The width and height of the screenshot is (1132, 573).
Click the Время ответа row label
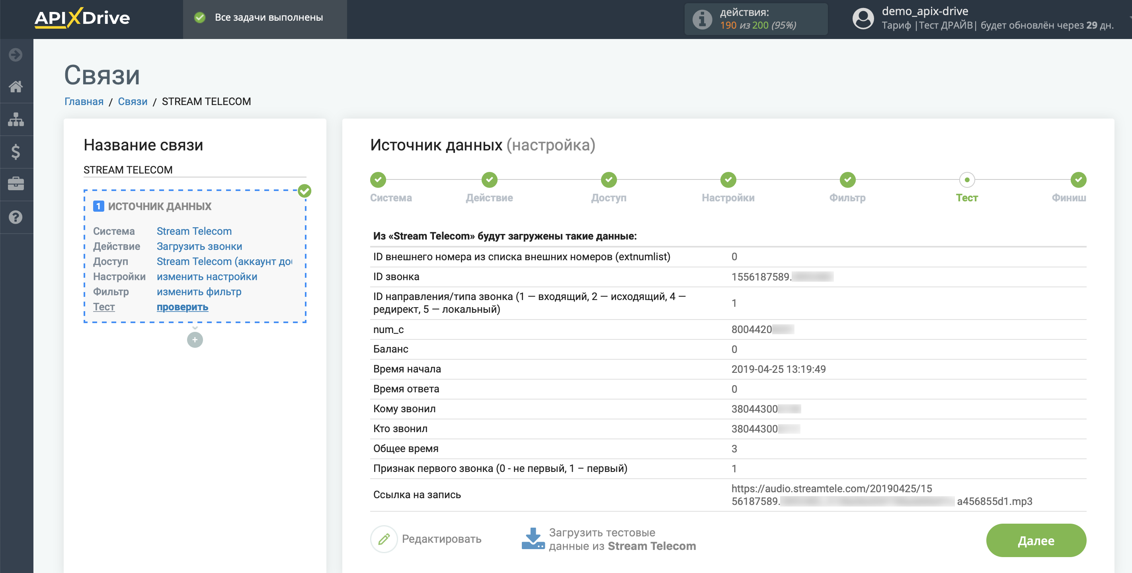[x=406, y=389]
